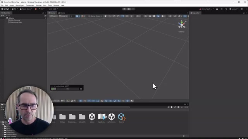
Task: Click the Project asset size slider
Action: coord(184,136)
